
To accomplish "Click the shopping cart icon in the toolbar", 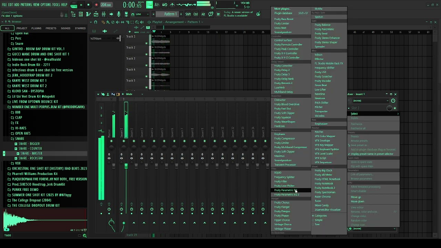I will [x=218, y=14].
